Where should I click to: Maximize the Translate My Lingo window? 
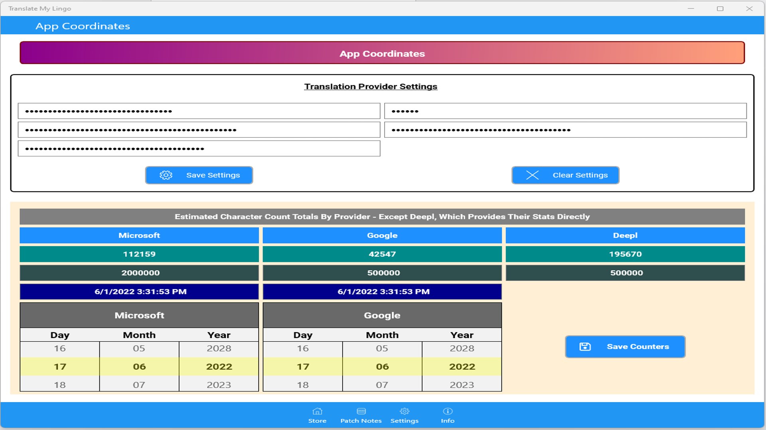[x=720, y=8]
